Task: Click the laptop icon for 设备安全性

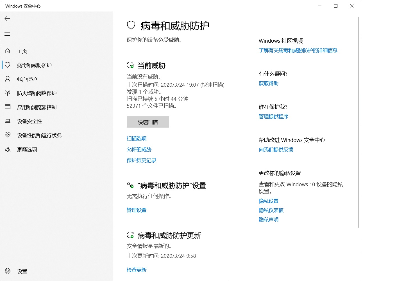Action: tap(8, 121)
